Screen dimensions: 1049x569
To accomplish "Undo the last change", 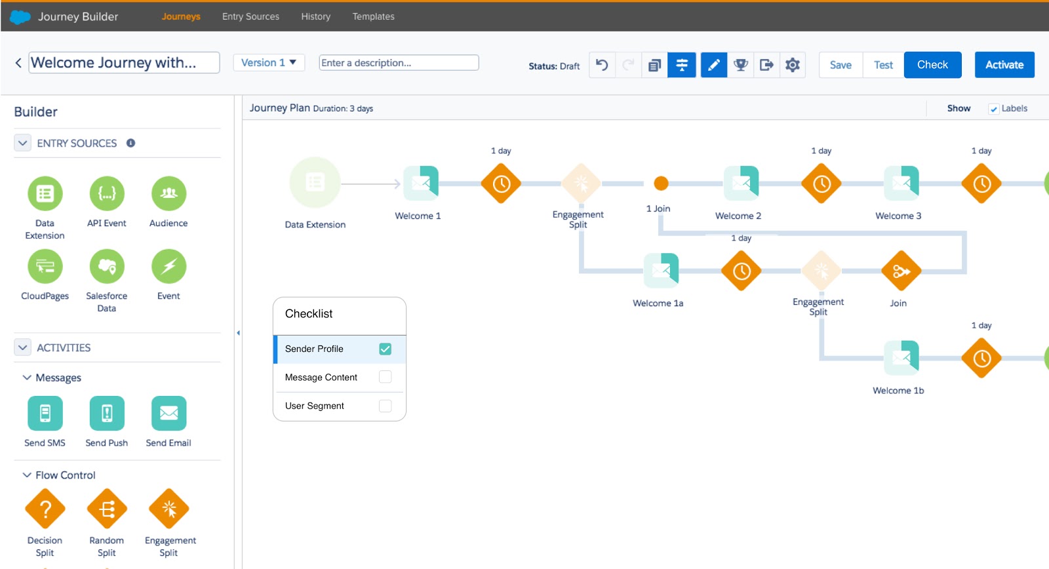I will coord(602,65).
